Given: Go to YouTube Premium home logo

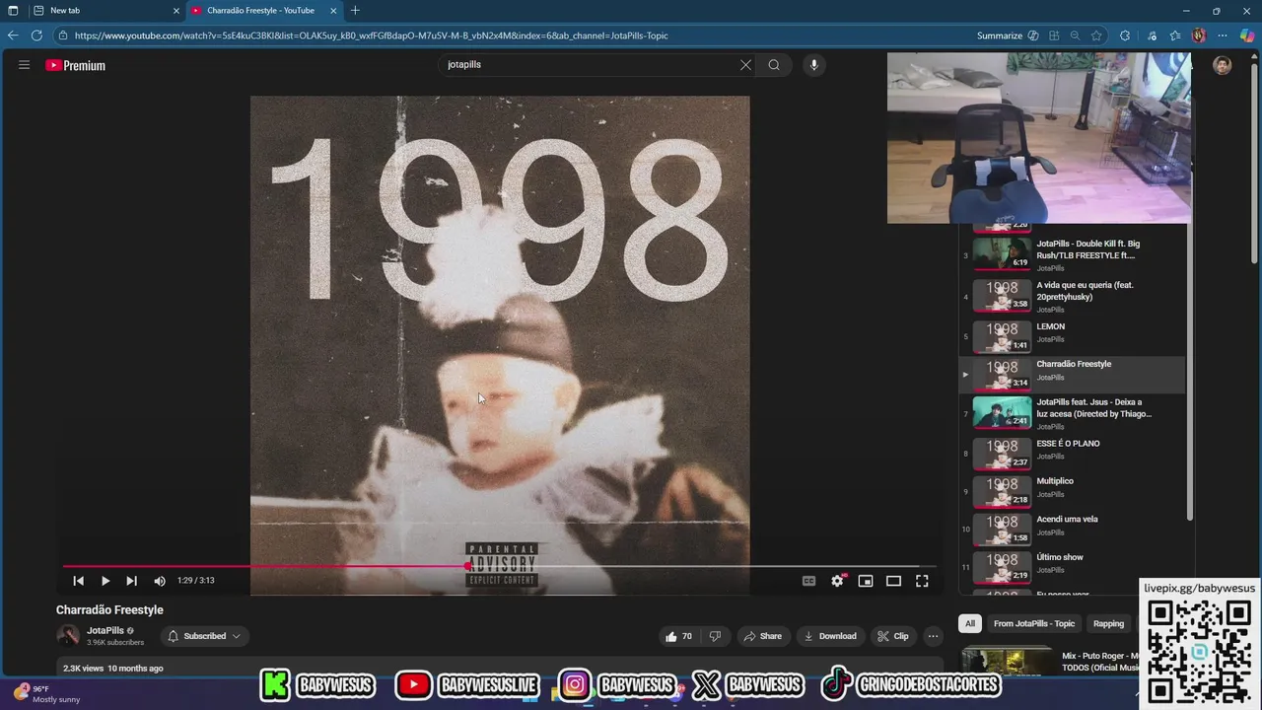Looking at the screenshot, I should pyautogui.click(x=75, y=66).
